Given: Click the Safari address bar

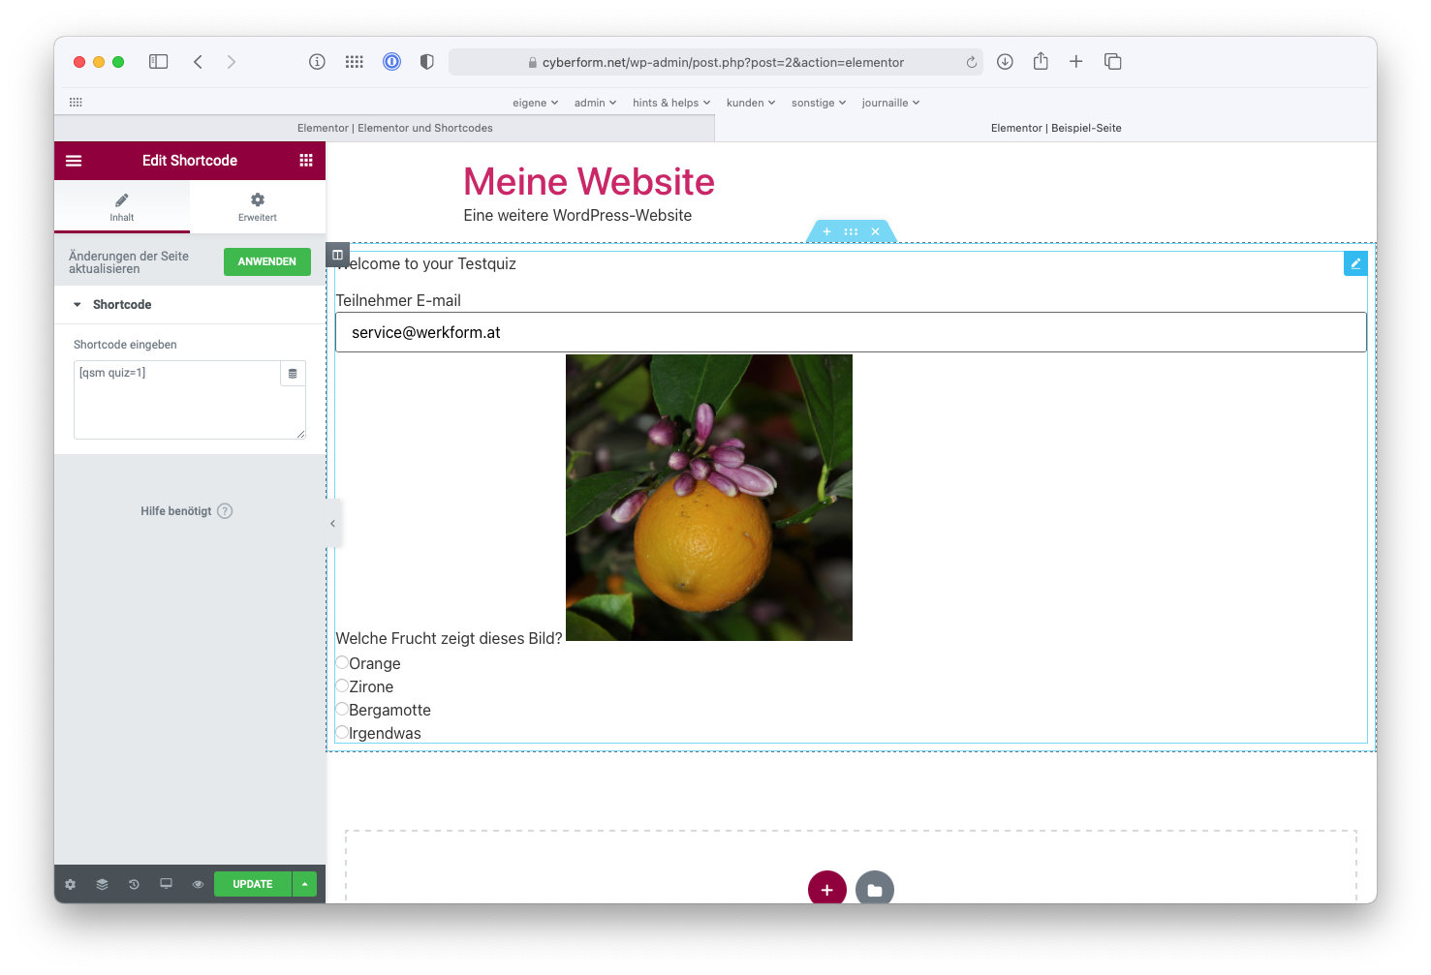Looking at the screenshot, I should click(715, 62).
